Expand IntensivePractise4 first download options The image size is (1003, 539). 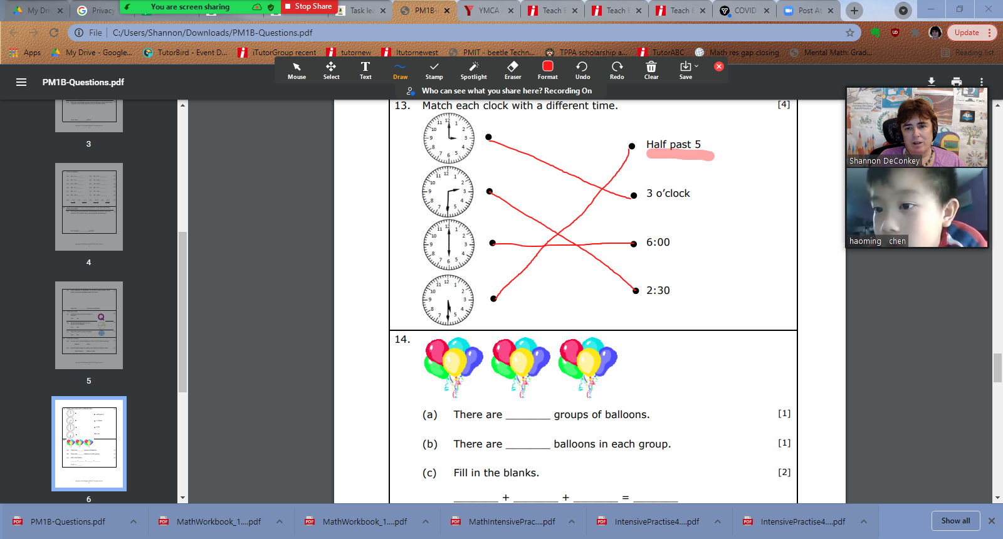coord(718,521)
